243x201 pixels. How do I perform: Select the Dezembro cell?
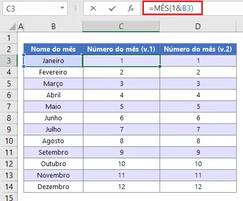[x=53, y=187]
